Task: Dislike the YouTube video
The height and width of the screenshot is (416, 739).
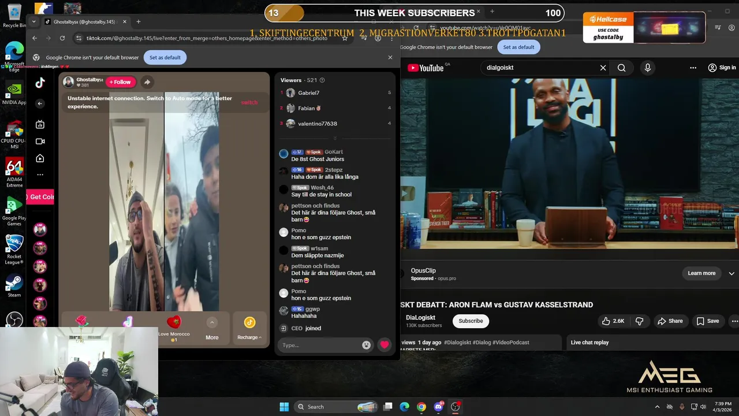Action: 639,321
